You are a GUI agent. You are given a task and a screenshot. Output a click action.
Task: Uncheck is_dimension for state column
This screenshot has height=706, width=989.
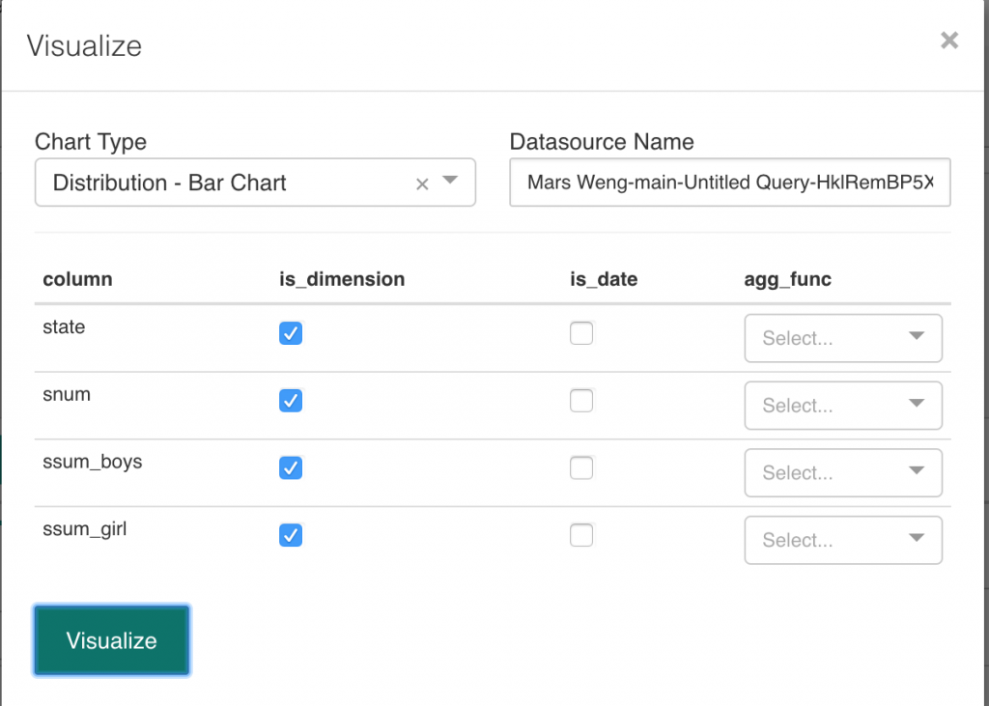[x=291, y=333]
